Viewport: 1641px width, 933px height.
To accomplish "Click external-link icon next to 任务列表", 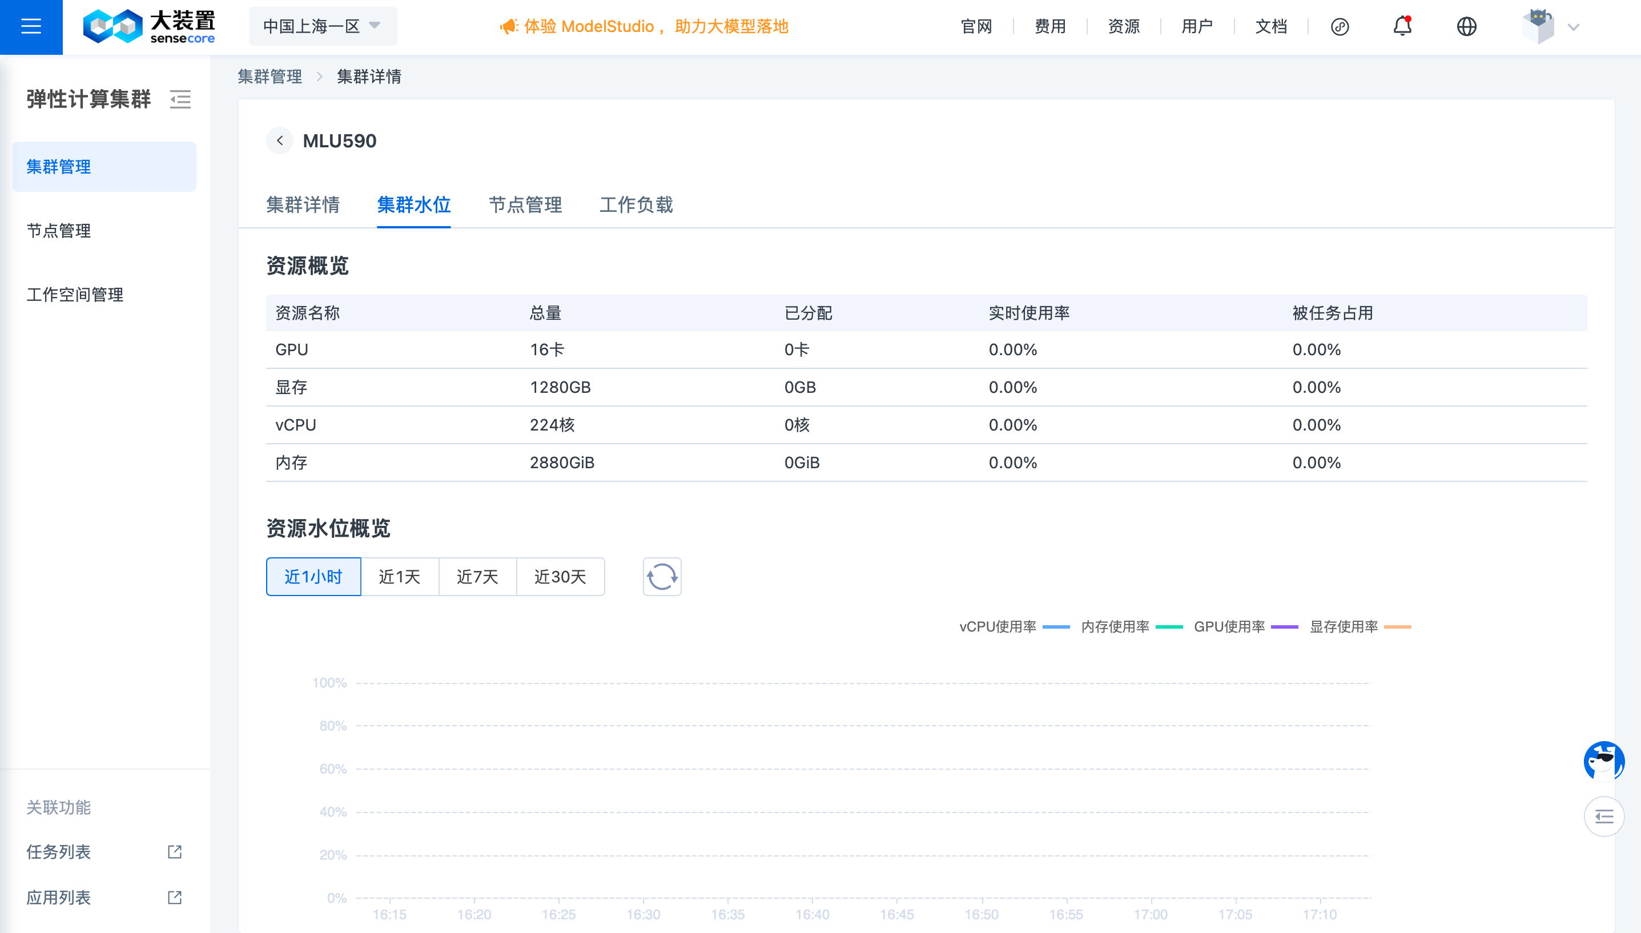I will tap(174, 851).
